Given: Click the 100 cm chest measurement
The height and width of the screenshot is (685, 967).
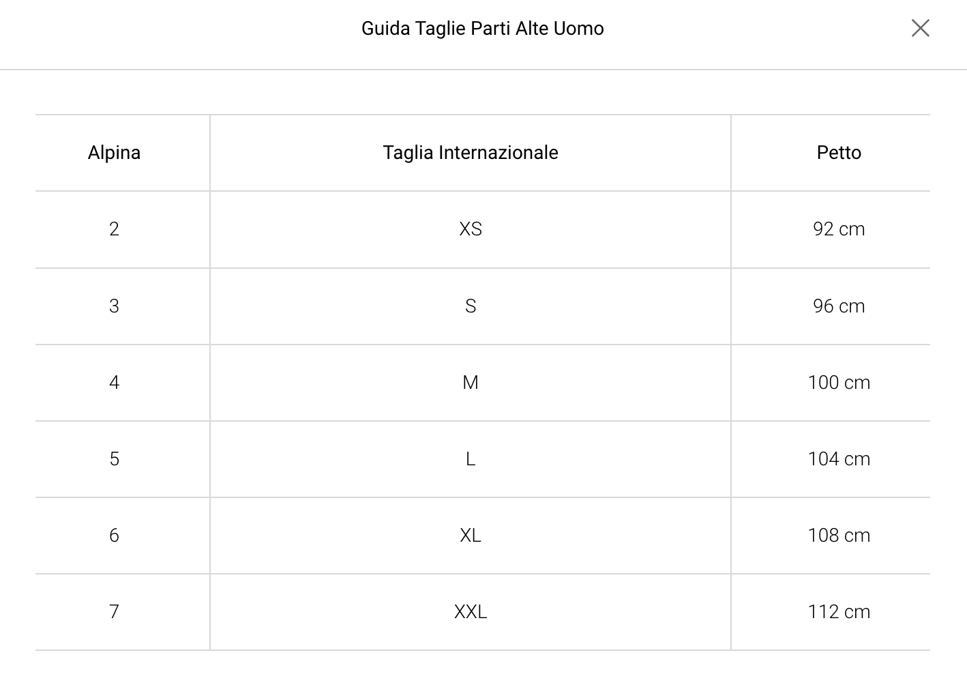Looking at the screenshot, I should click(839, 383).
